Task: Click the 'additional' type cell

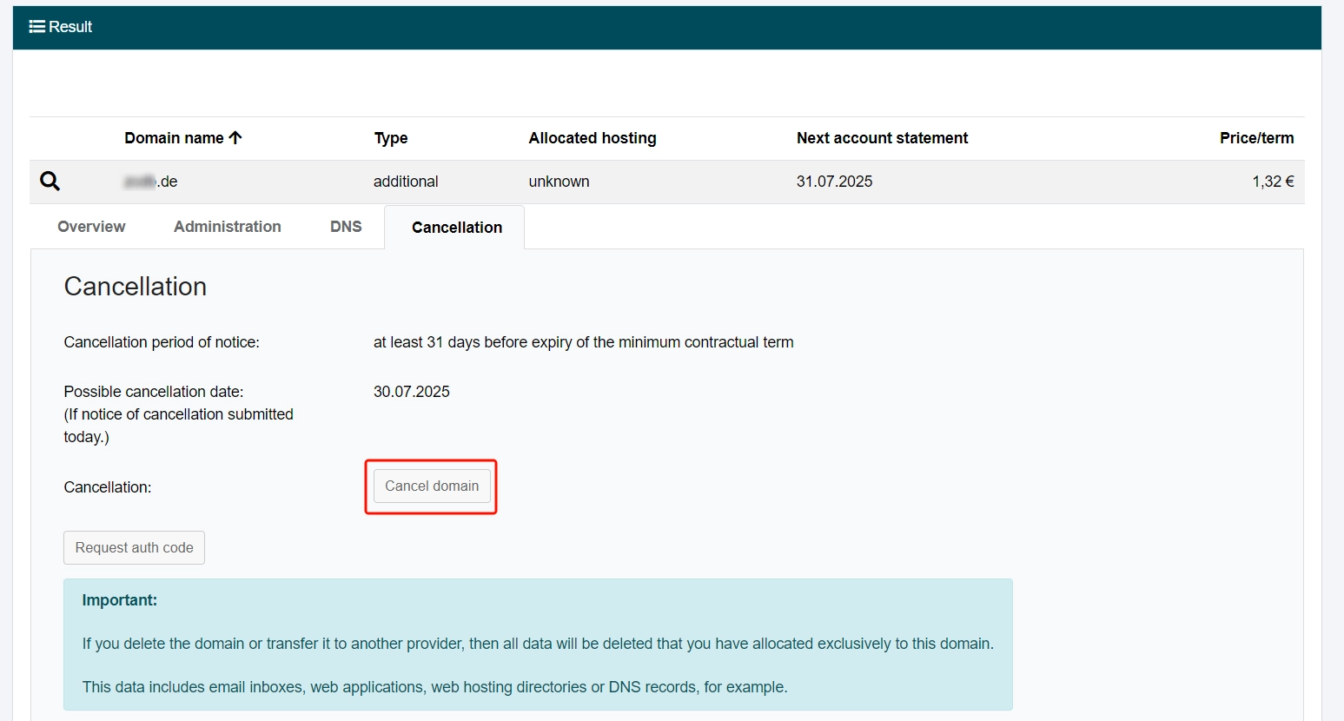Action: coord(406,182)
